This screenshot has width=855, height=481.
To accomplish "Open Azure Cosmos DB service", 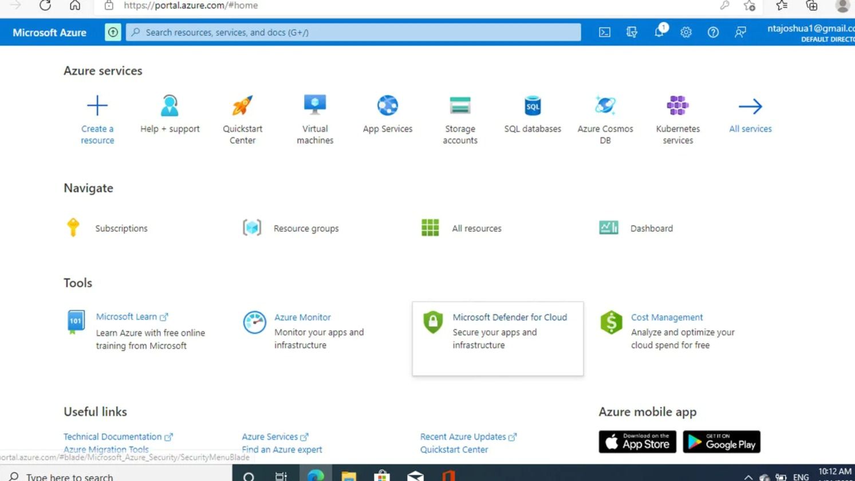I will coord(605,107).
